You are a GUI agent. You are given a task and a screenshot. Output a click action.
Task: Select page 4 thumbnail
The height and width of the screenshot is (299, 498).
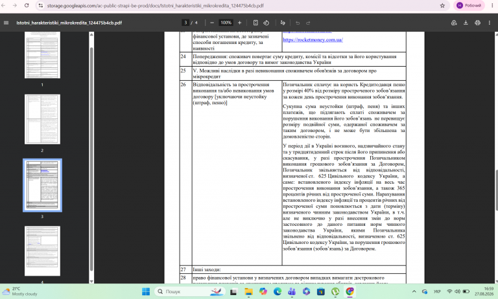(42, 251)
